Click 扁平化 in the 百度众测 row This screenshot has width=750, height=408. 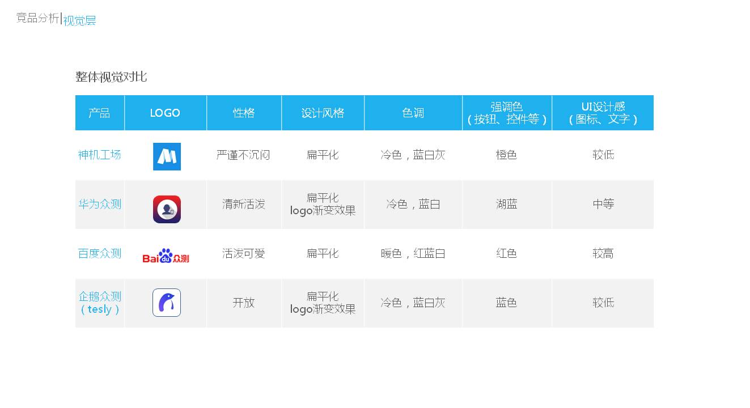323,253
